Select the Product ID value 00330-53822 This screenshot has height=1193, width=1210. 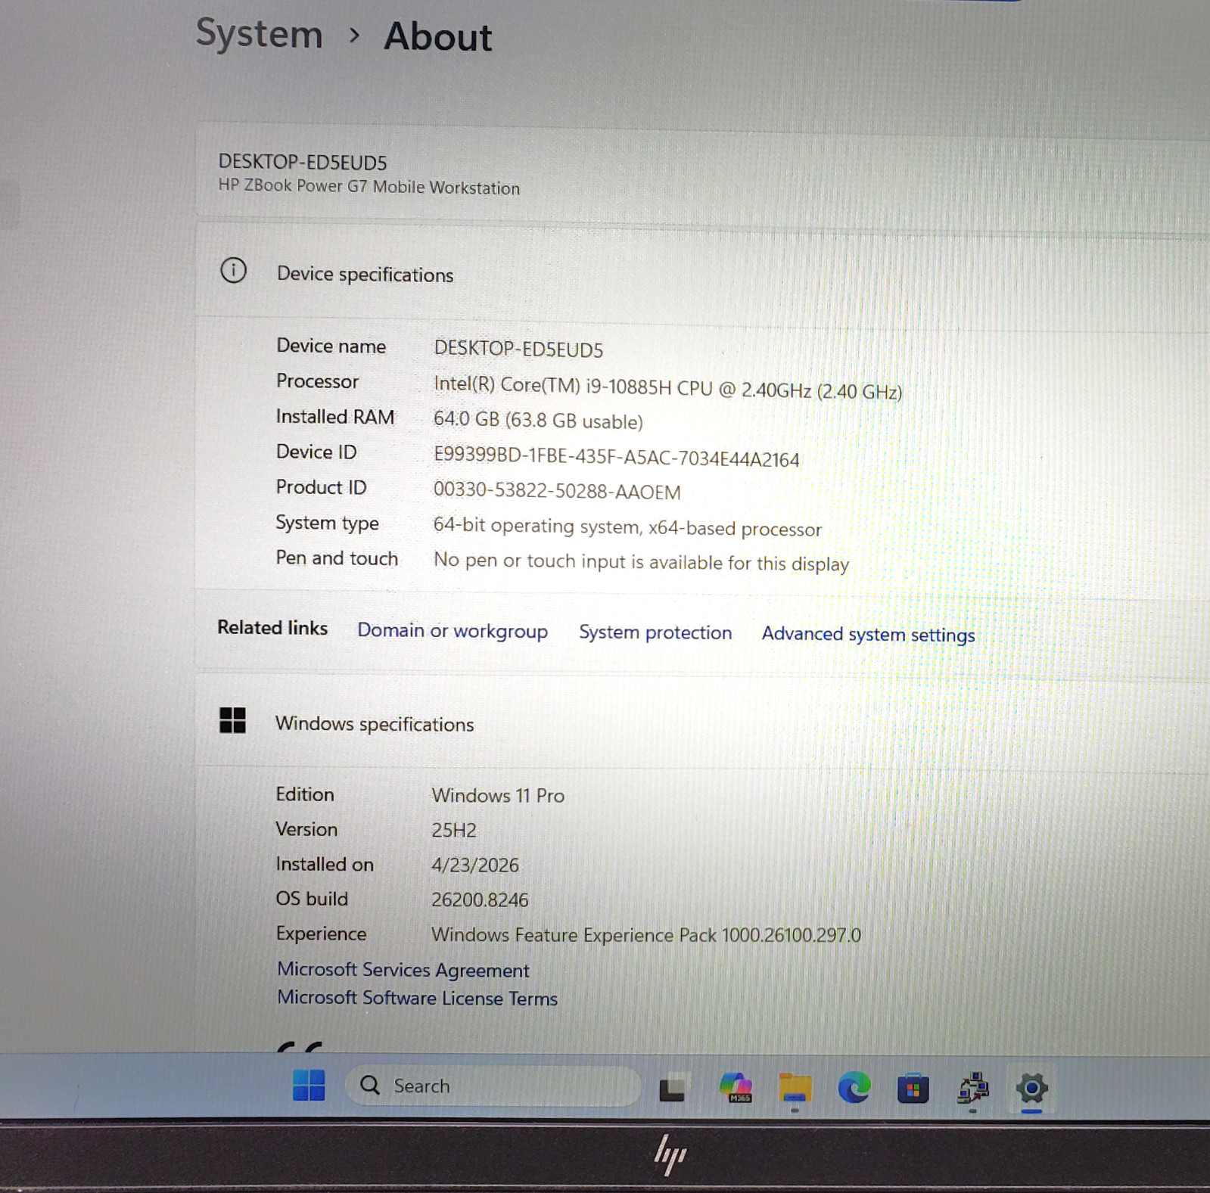tap(557, 491)
